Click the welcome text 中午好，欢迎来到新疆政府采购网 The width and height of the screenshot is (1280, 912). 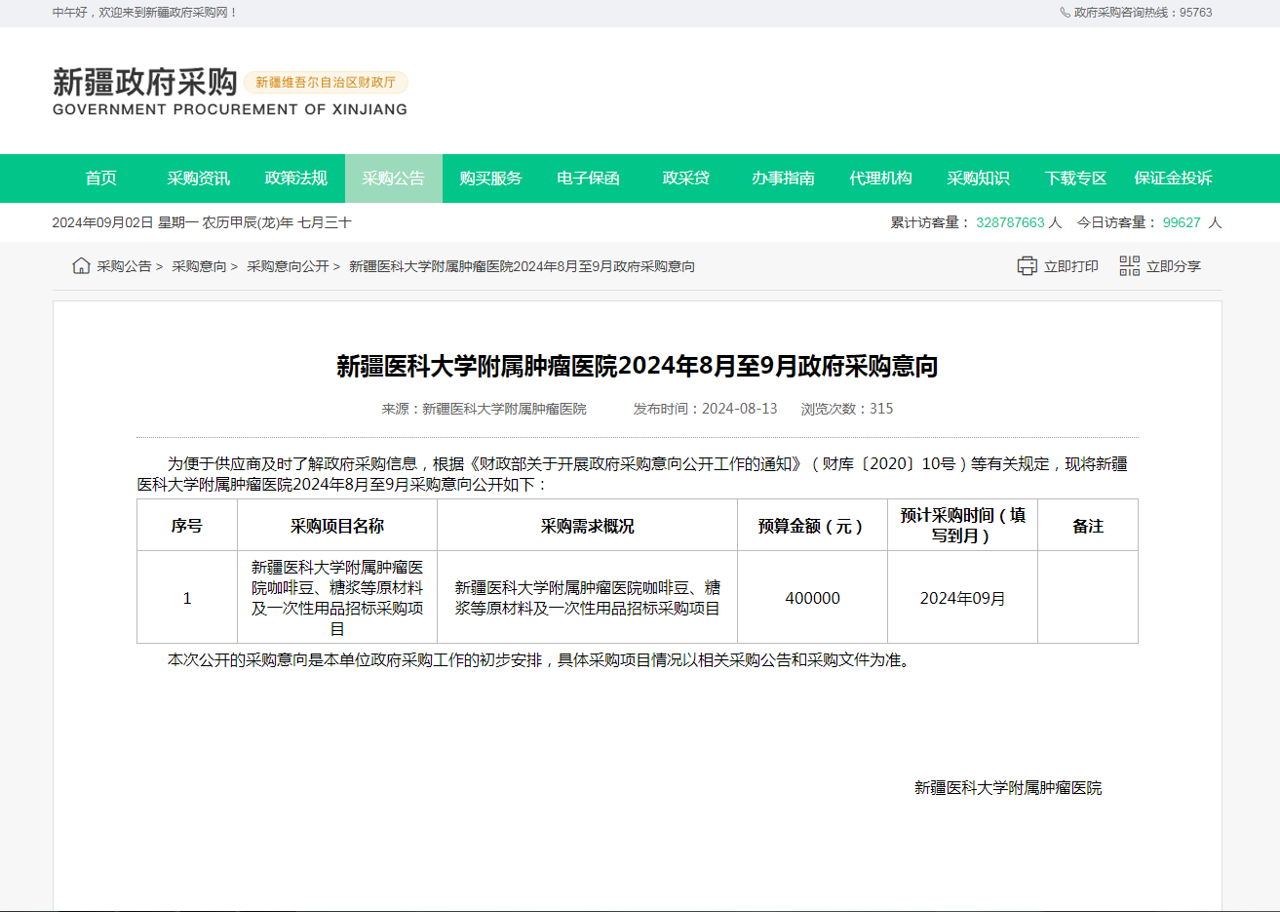(x=144, y=13)
